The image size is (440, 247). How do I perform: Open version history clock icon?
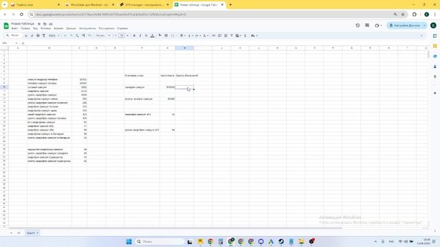(x=357, y=25)
